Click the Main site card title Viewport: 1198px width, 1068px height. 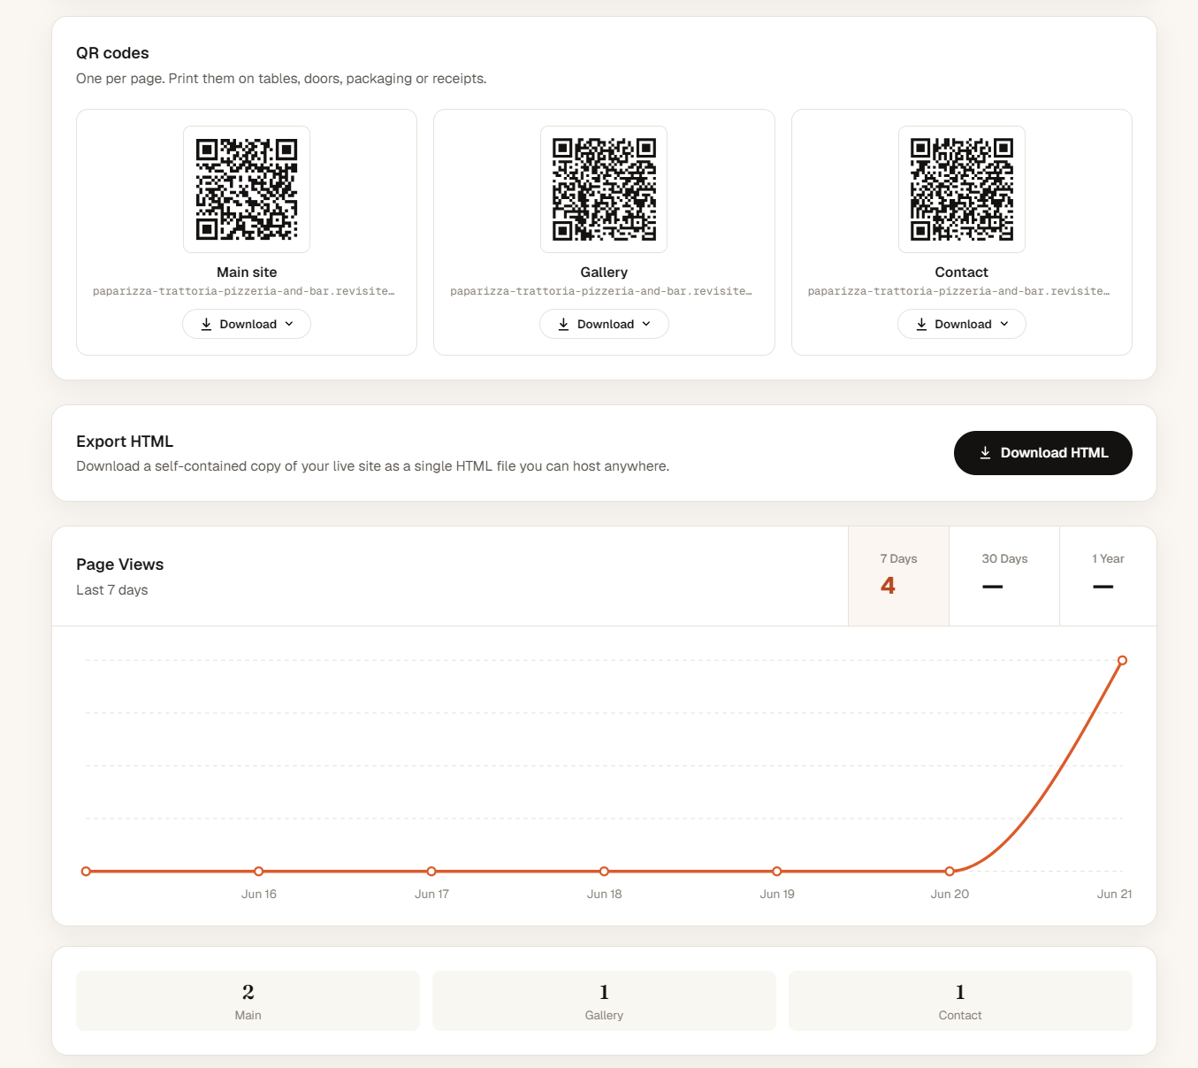tap(247, 273)
